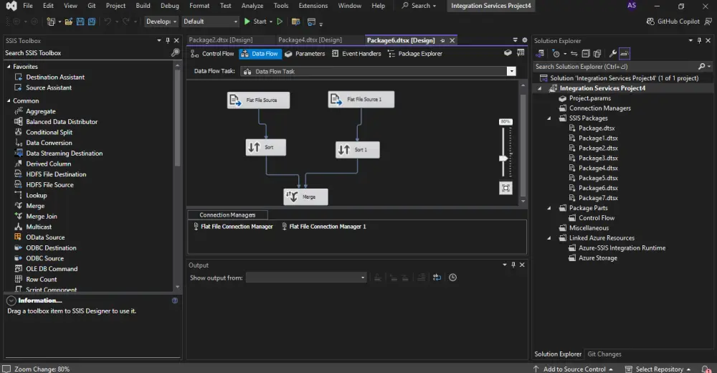The width and height of the screenshot is (717, 373).
Task: Click Show All Files icon in Solution Explorer
Action: pos(597,54)
